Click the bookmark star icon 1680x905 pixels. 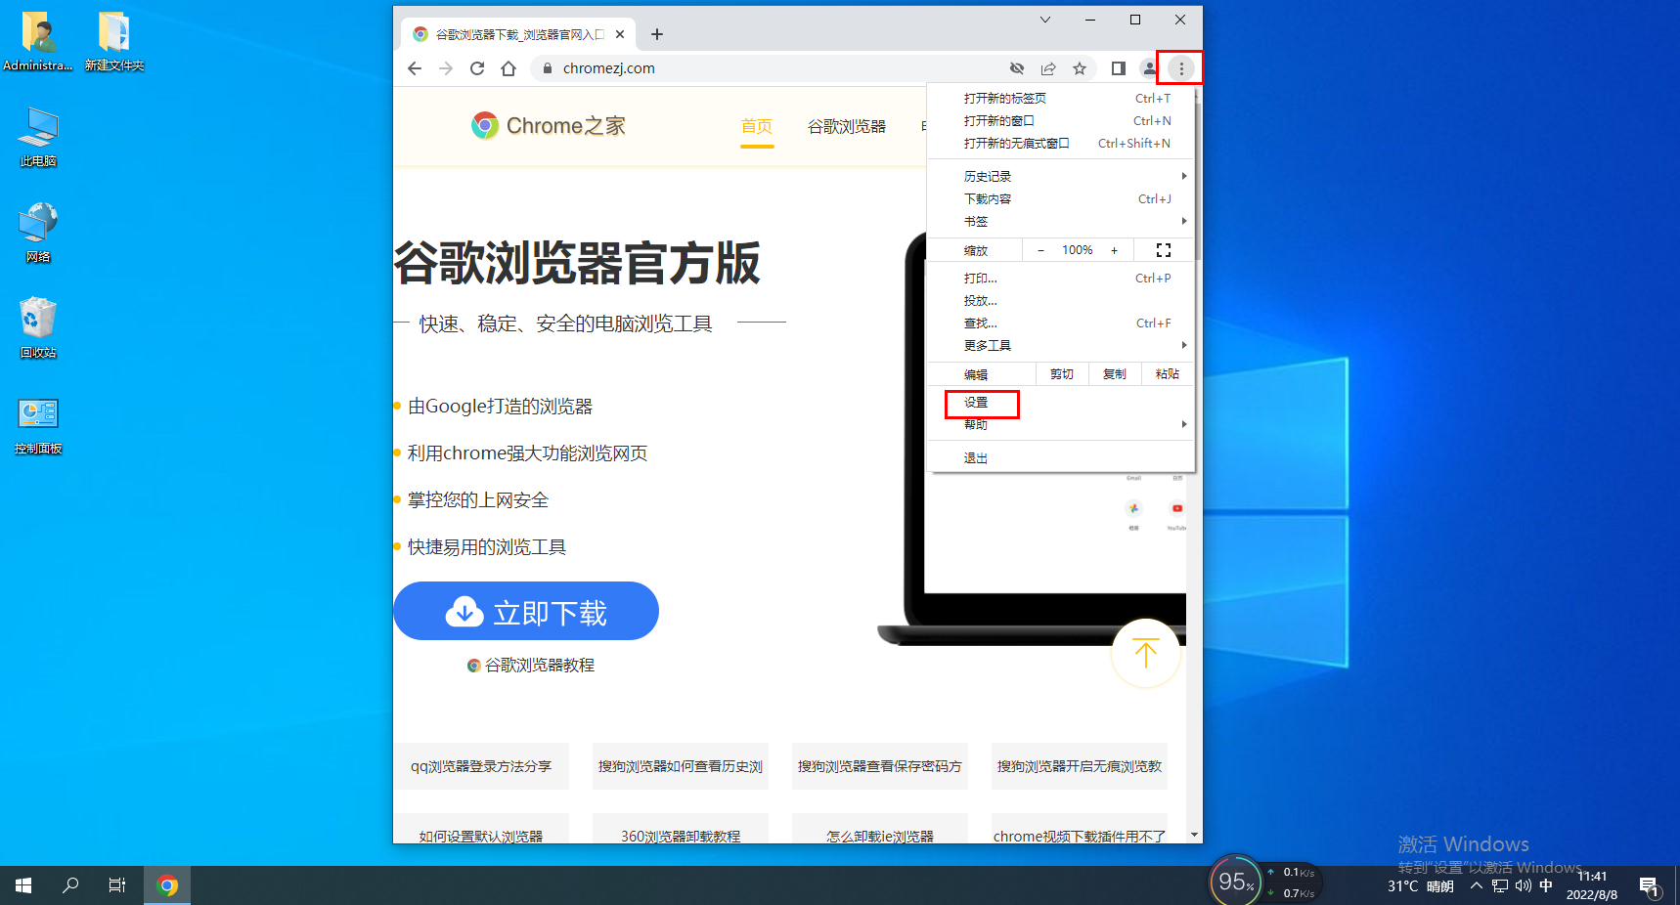[1080, 68]
